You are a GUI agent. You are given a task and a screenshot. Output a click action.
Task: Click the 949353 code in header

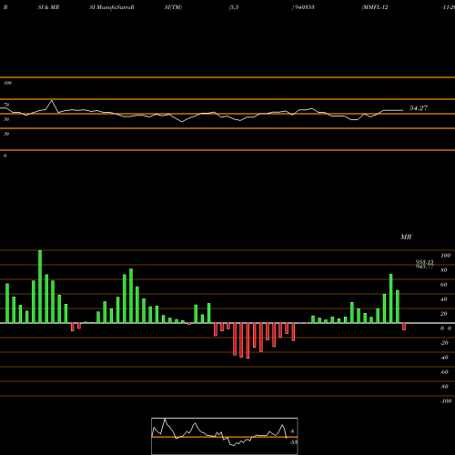point(305,7)
